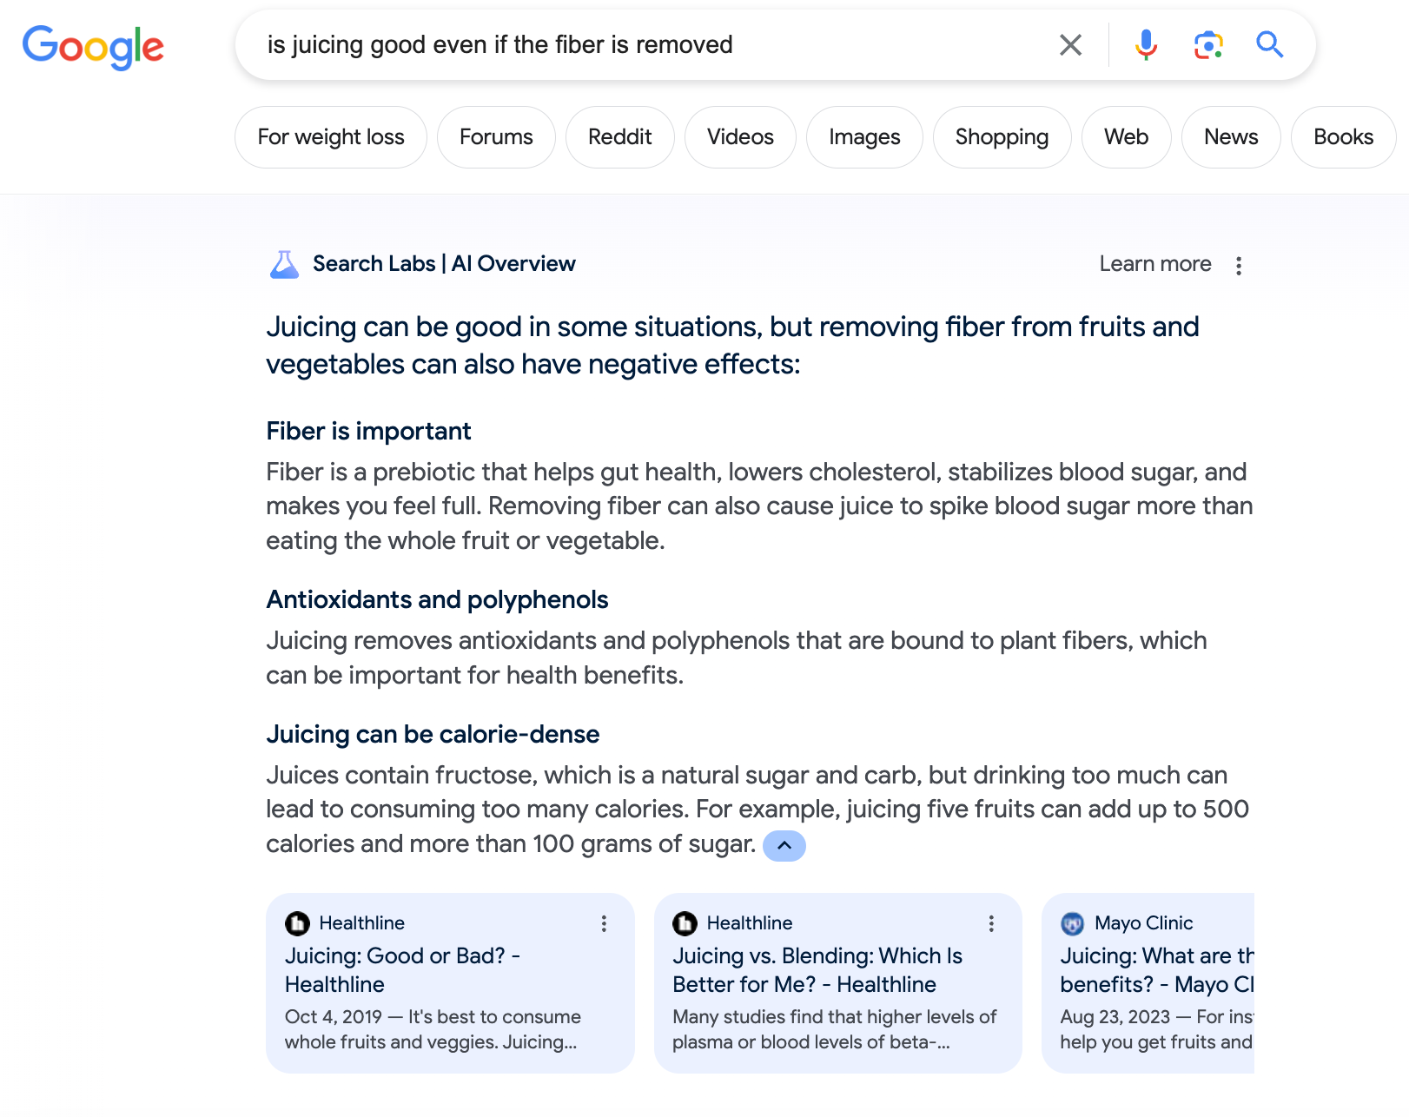1409x1117 pixels.
Task: Switch to the Forums filter
Action: point(496,137)
